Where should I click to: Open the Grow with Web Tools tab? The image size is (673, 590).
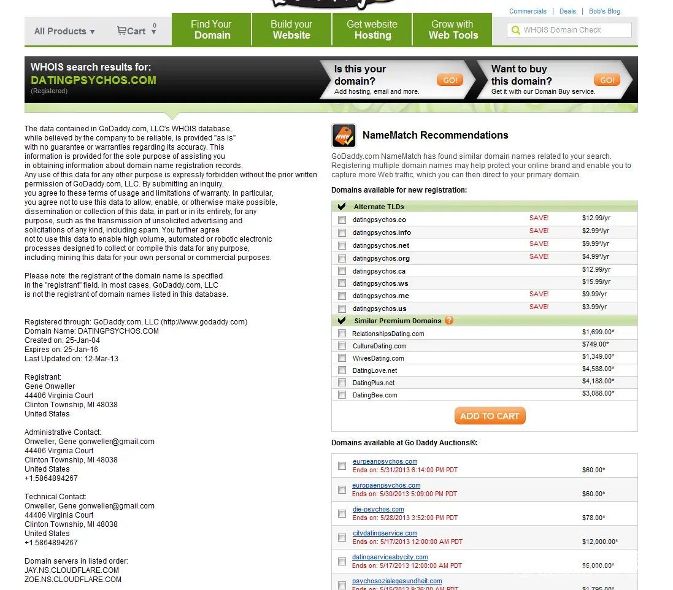pos(452,29)
